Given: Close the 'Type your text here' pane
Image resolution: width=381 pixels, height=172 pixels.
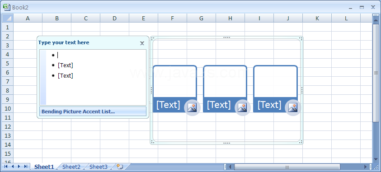Looking at the screenshot, I should point(142,43).
